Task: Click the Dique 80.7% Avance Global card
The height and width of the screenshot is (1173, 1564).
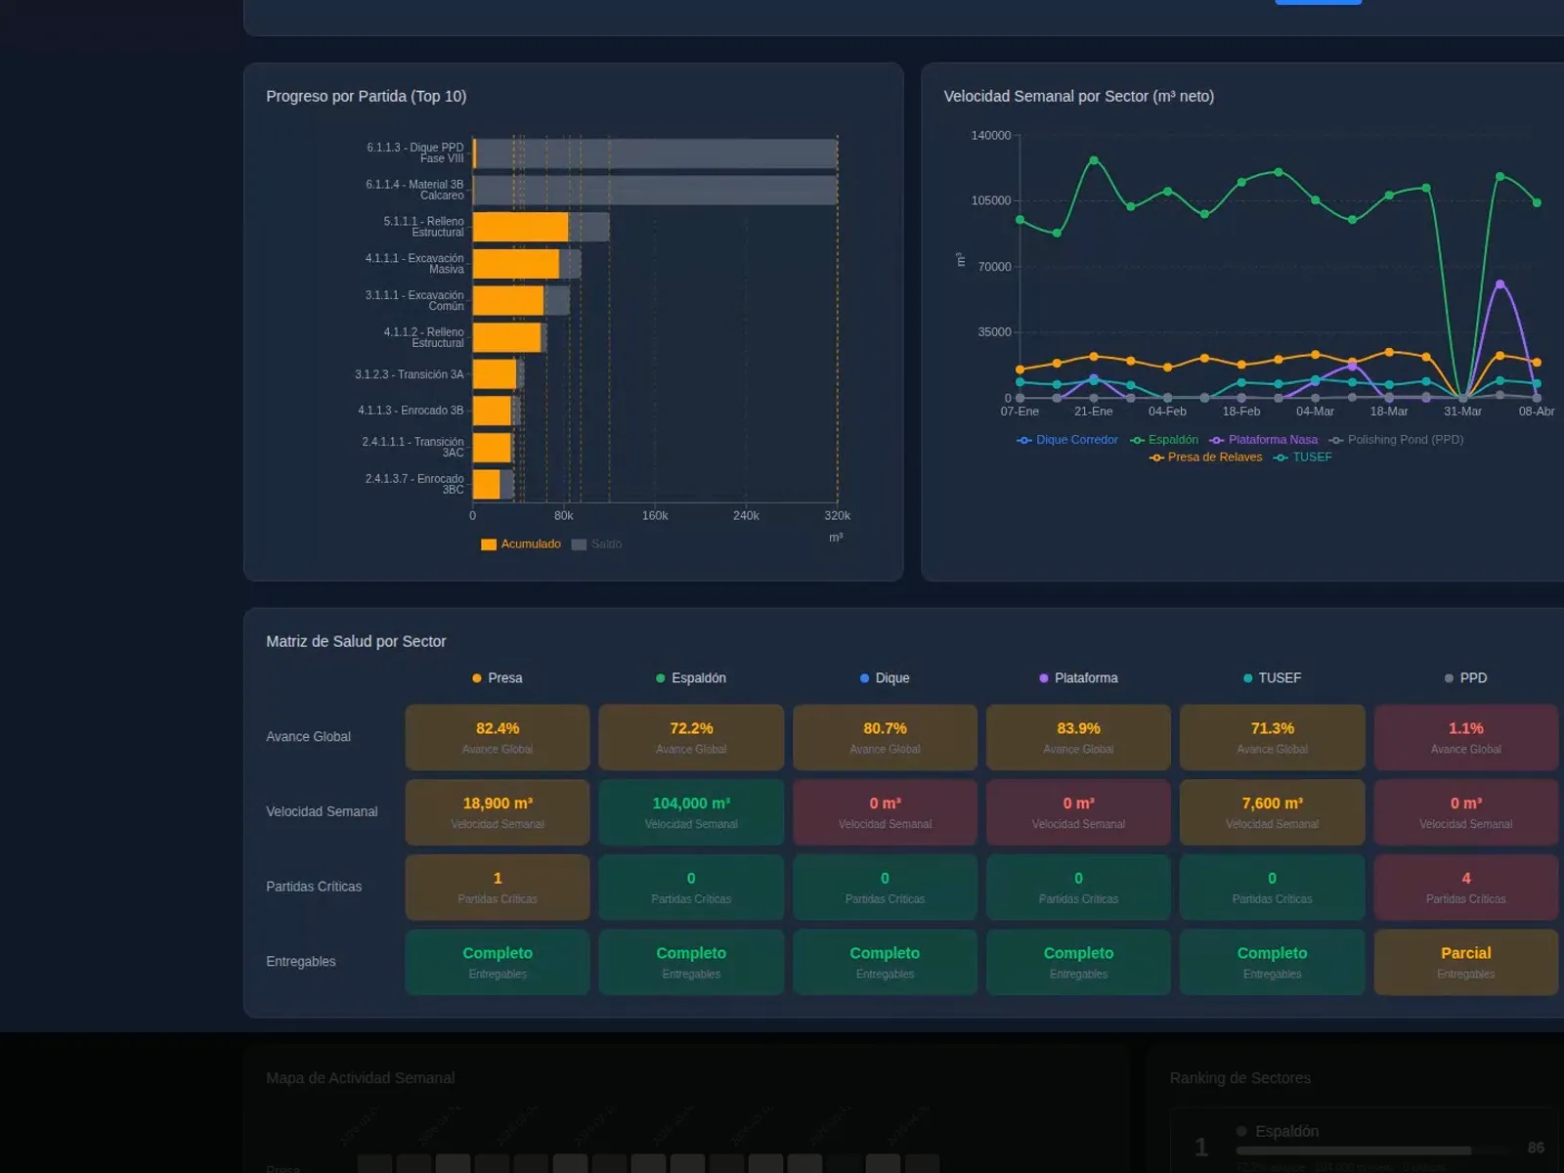Action: click(x=885, y=737)
